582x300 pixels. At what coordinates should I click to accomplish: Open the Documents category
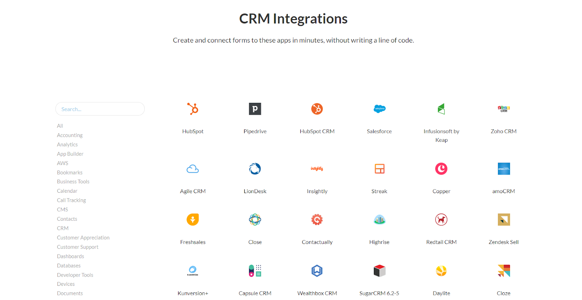coord(70,293)
